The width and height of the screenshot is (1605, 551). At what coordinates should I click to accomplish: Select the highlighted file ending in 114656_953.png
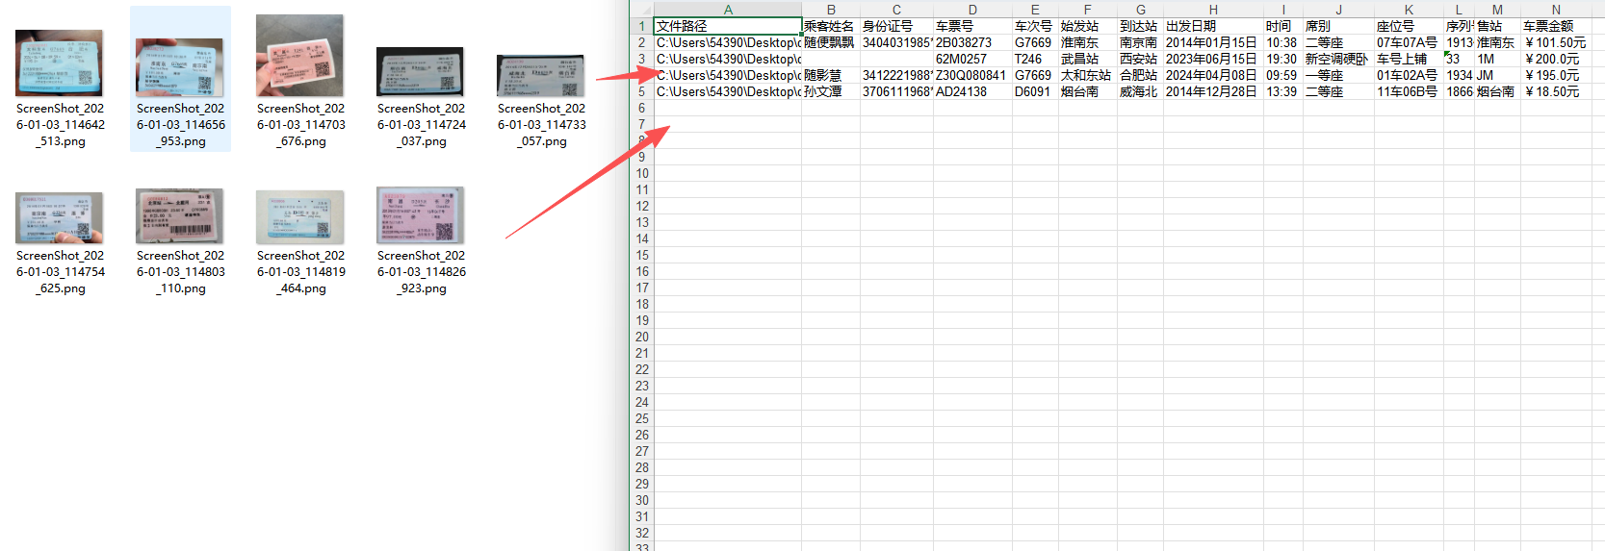coord(180,67)
